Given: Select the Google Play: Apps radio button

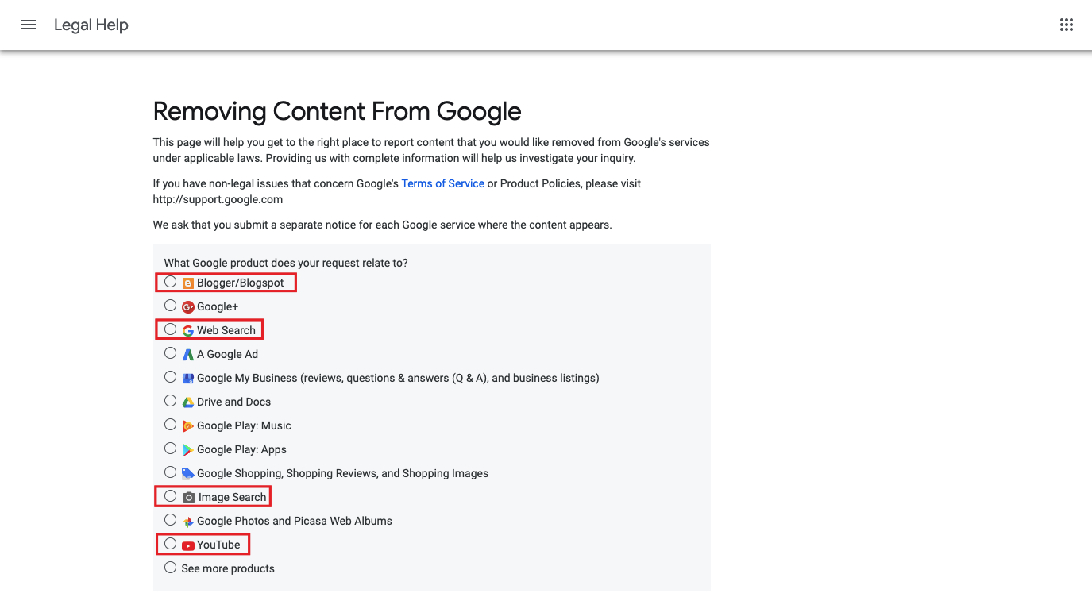Looking at the screenshot, I should [170, 449].
